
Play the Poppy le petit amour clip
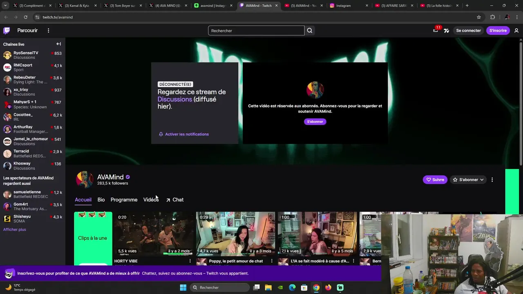[x=236, y=234]
